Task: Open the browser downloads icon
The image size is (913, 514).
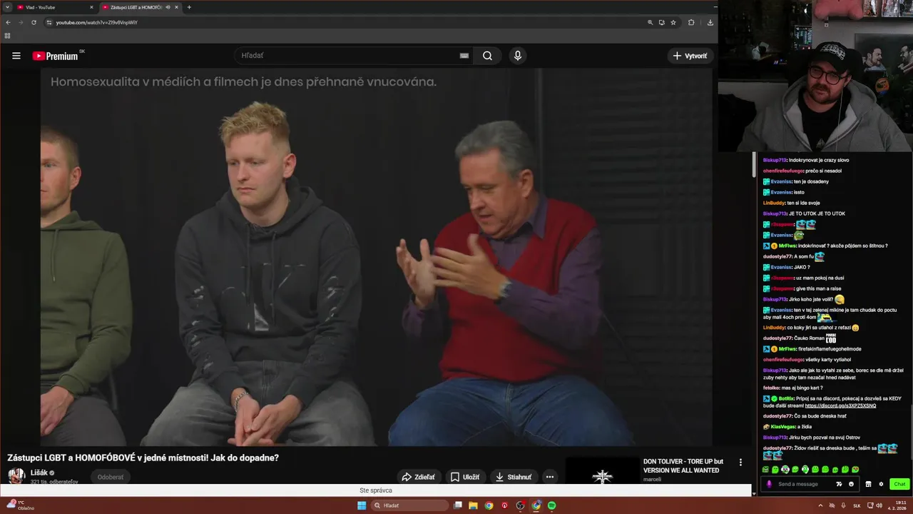Action: (710, 22)
